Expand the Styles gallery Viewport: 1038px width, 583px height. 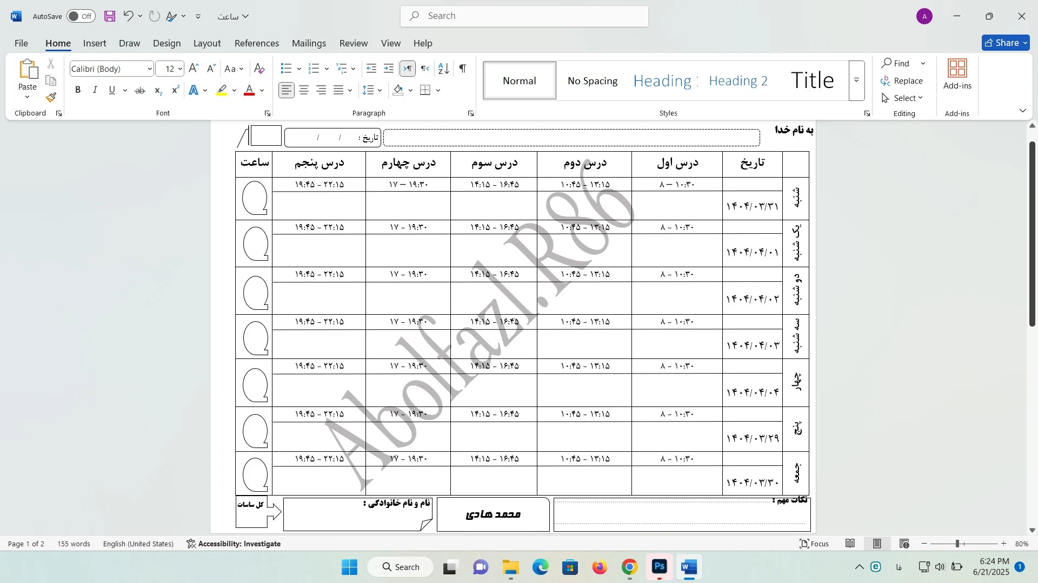coord(856,81)
